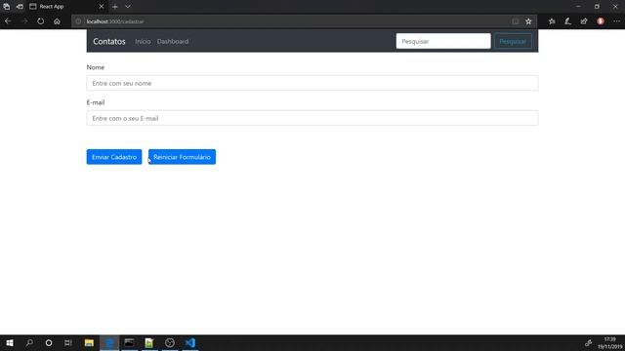Open the Início nav link

(x=143, y=41)
